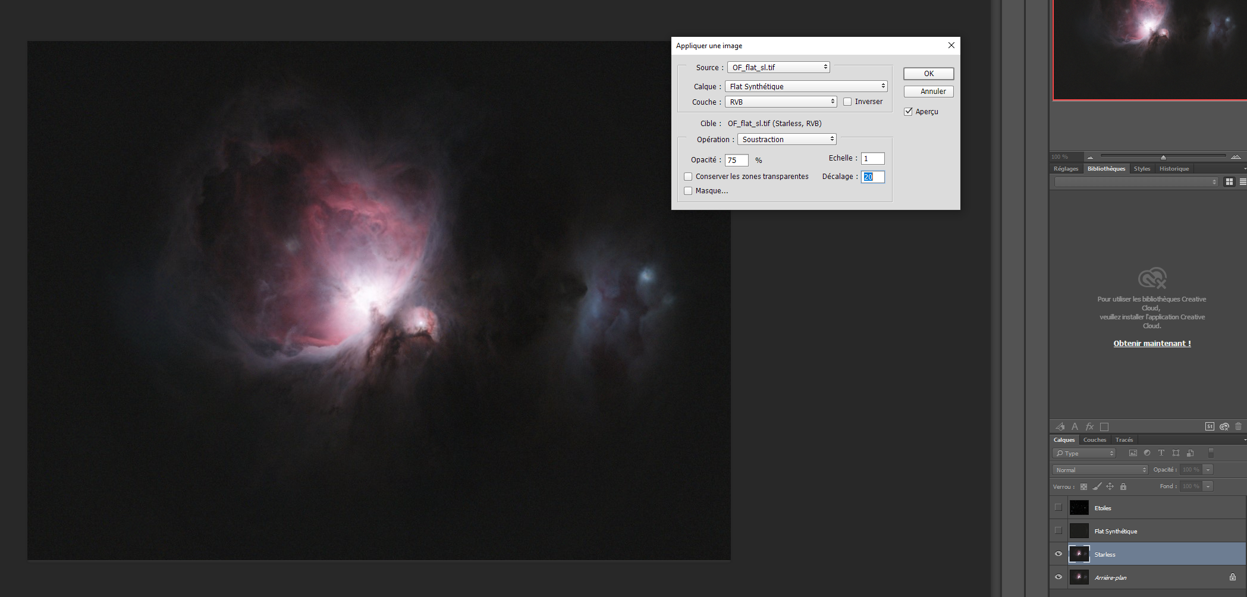Image resolution: width=1247 pixels, height=597 pixels.
Task: Close the Appliquer une image dialog
Action: [951, 45]
